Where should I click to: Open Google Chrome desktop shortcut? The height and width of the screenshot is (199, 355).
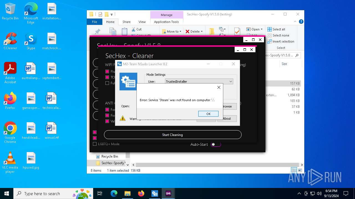click(10, 132)
